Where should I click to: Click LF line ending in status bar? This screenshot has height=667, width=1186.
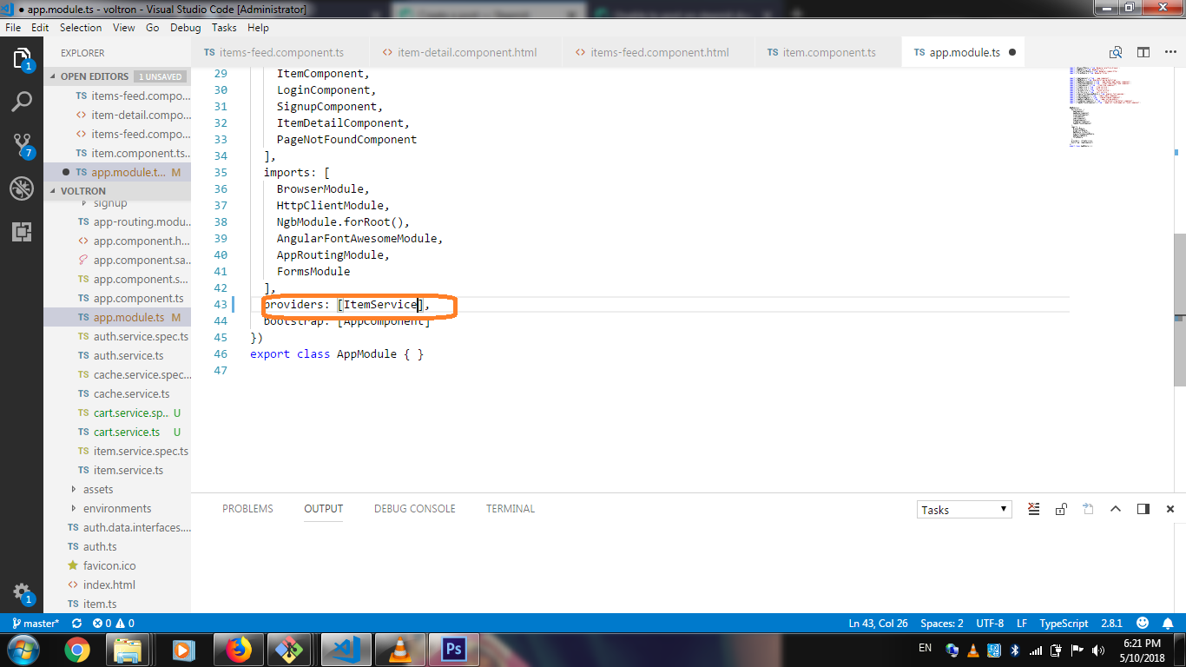(x=1022, y=624)
